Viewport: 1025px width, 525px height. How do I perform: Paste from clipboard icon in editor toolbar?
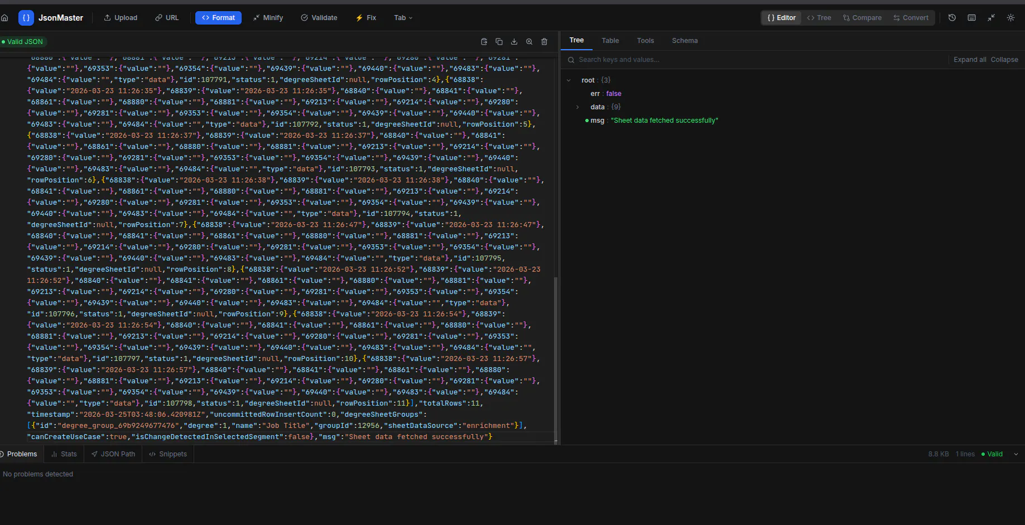[484, 42]
